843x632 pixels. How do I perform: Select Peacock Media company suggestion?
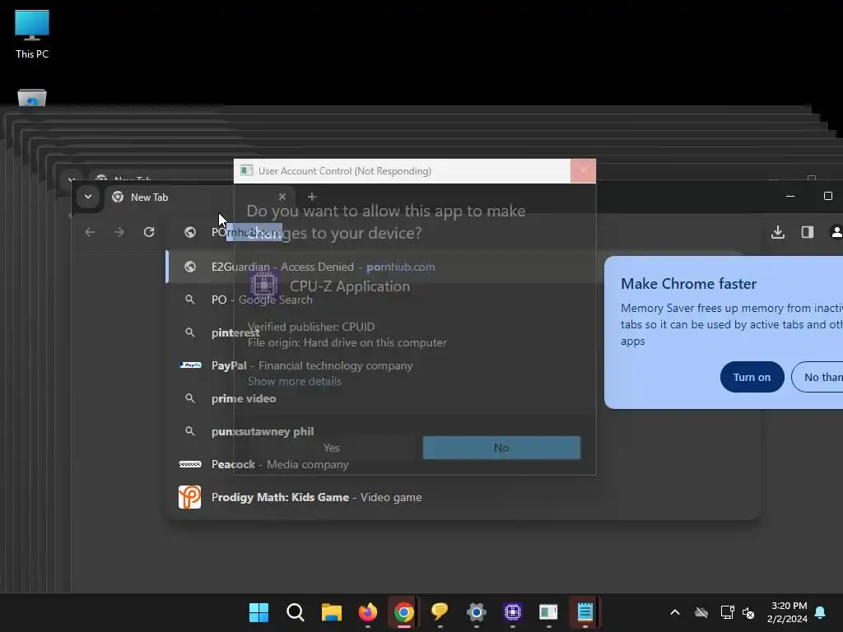pos(463,464)
